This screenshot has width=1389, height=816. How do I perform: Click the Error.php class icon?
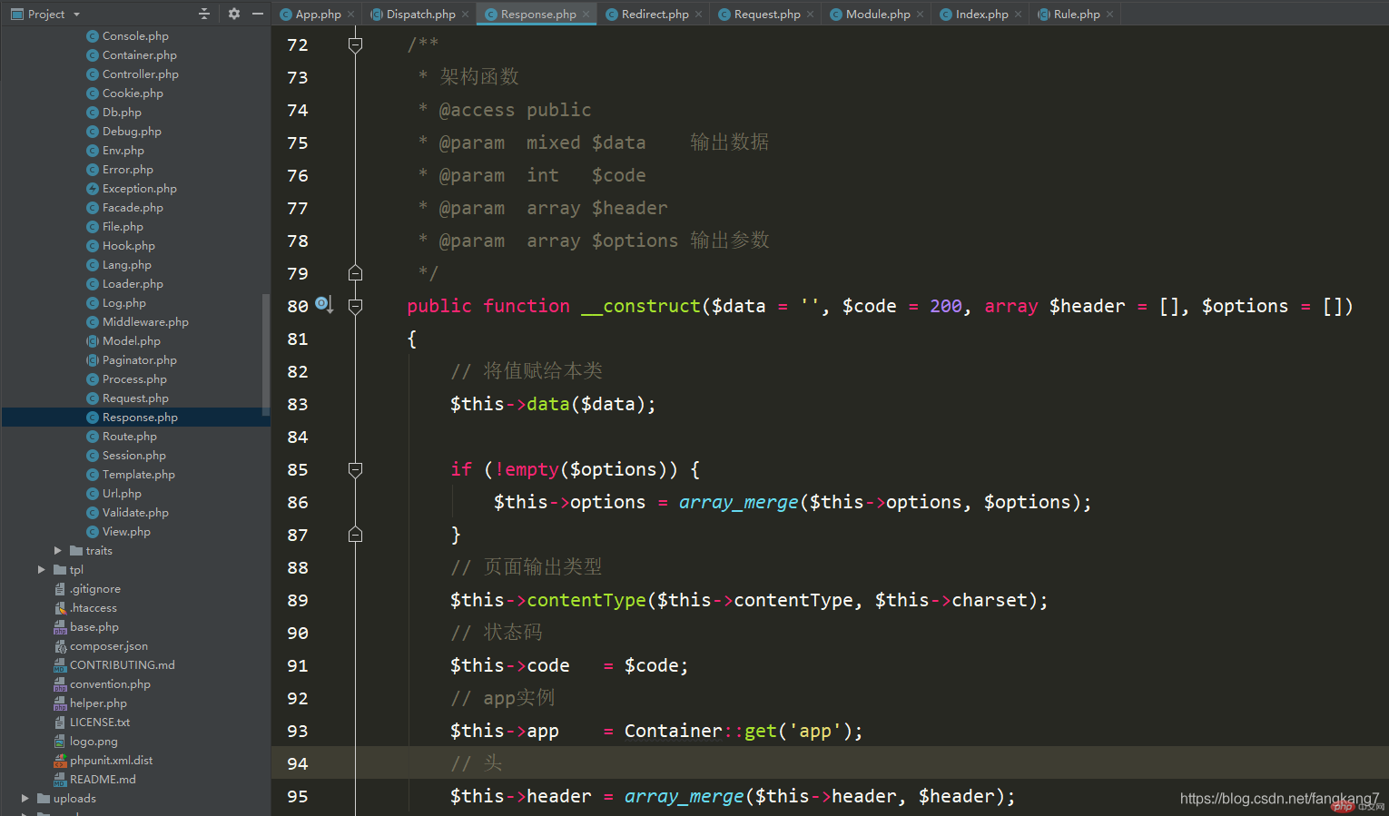pos(93,170)
